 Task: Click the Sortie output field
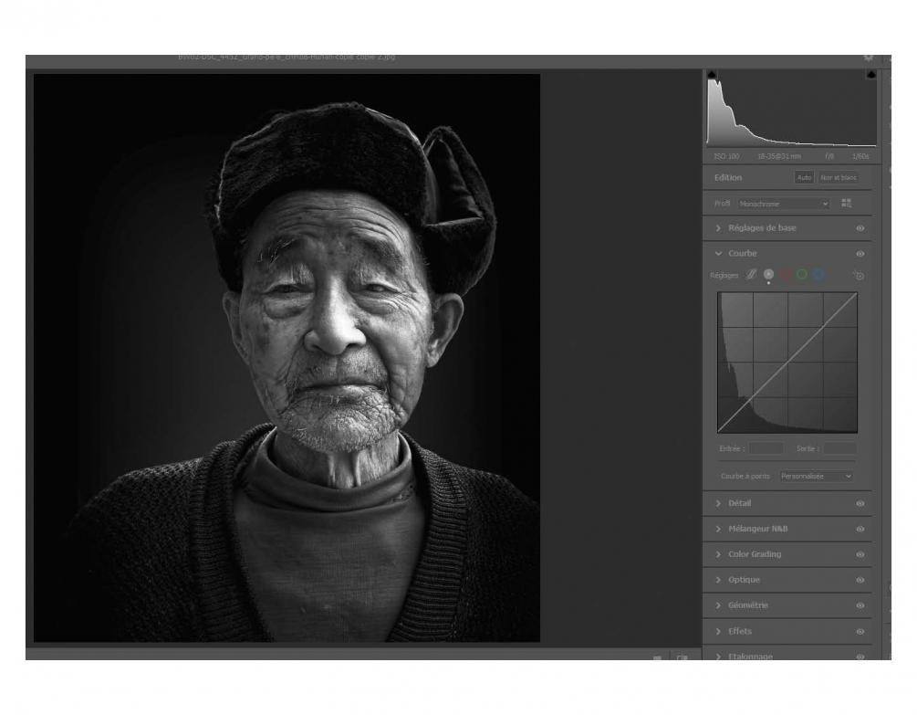point(839,448)
